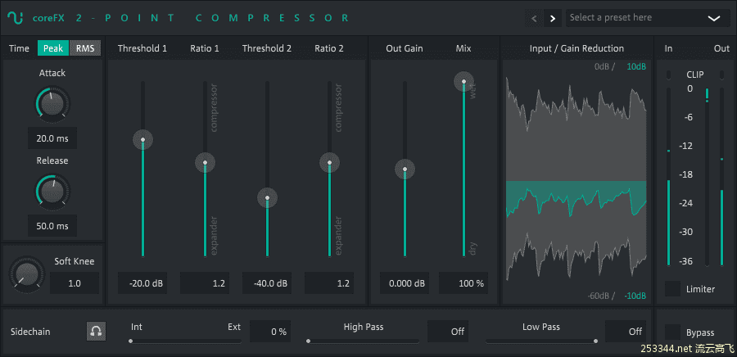Click the Mix value field 100 %
Screen dimensions: 737x357
click(x=463, y=283)
